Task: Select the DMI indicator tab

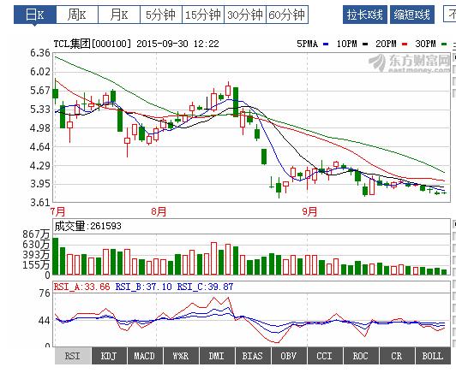Action: tap(217, 356)
